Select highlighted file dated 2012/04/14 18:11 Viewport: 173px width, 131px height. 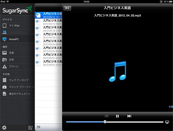click(x=49, y=15)
